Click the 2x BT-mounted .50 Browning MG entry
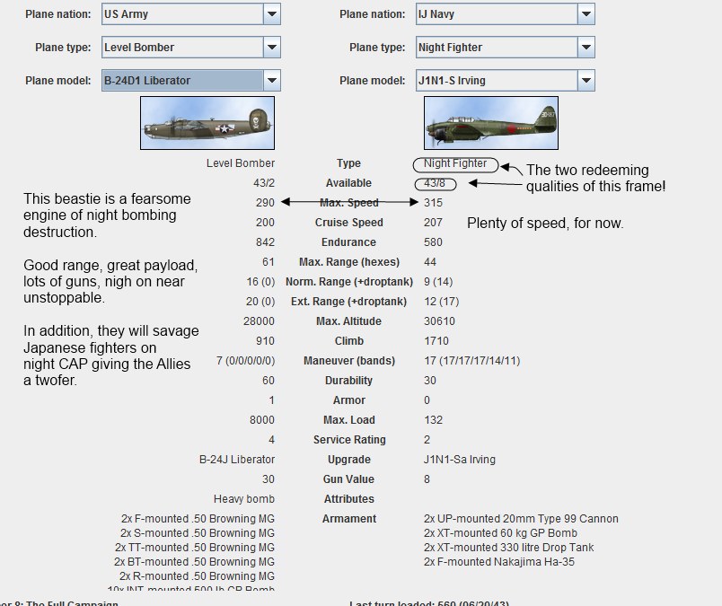Screen dimensions: 722x606 tap(194, 562)
